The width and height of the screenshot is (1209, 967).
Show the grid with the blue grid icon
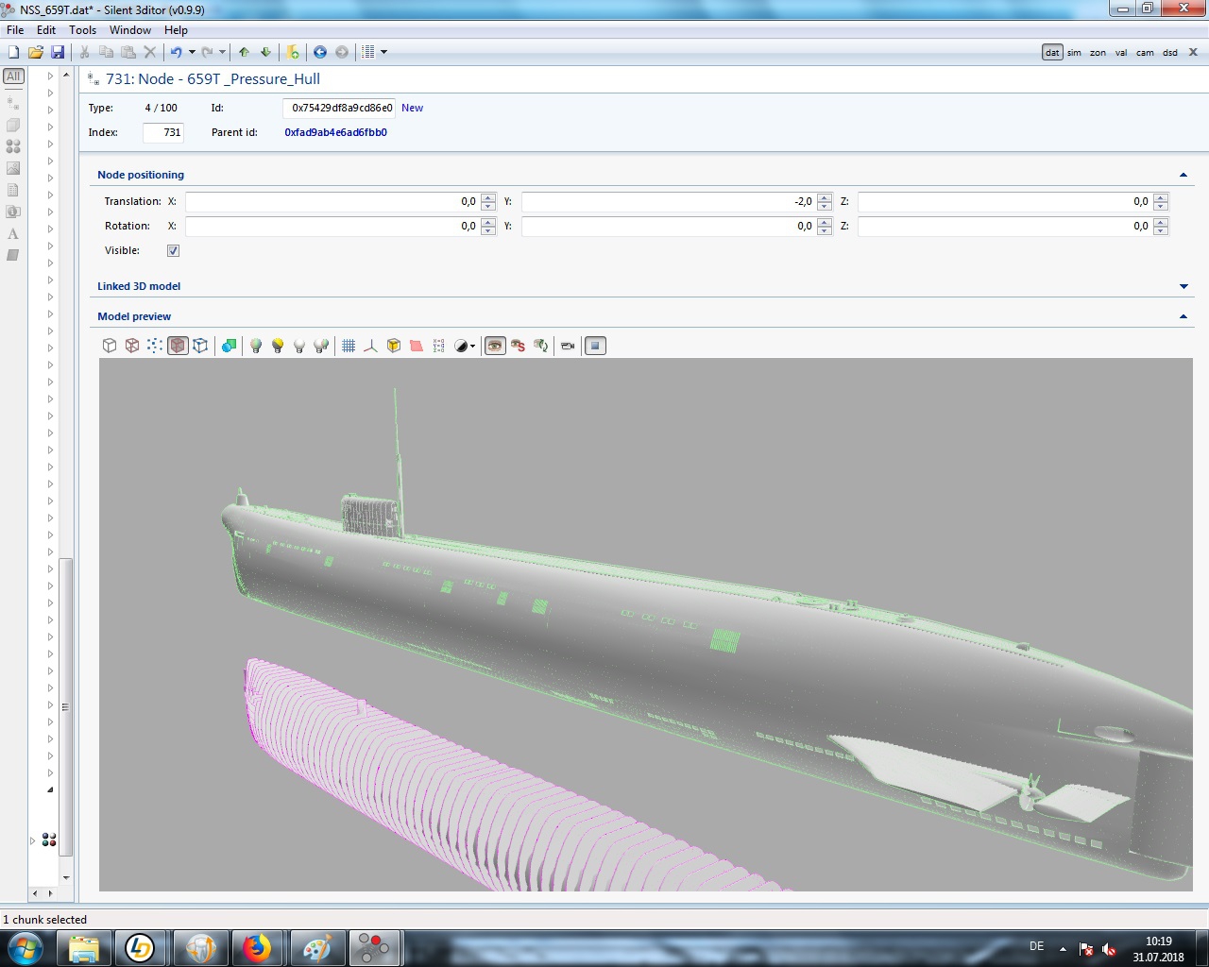(349, 346)
